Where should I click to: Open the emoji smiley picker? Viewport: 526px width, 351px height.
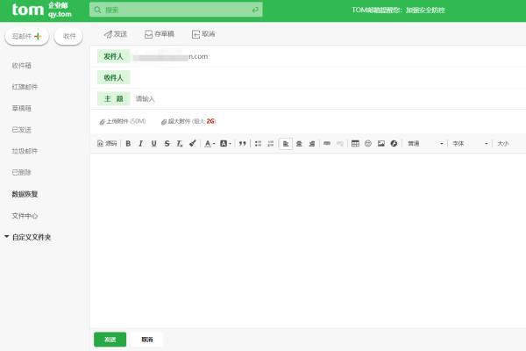click(x=368, y=144)
